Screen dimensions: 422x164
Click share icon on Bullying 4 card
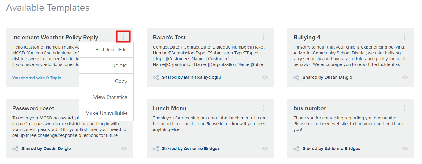[x=296, y=78]
